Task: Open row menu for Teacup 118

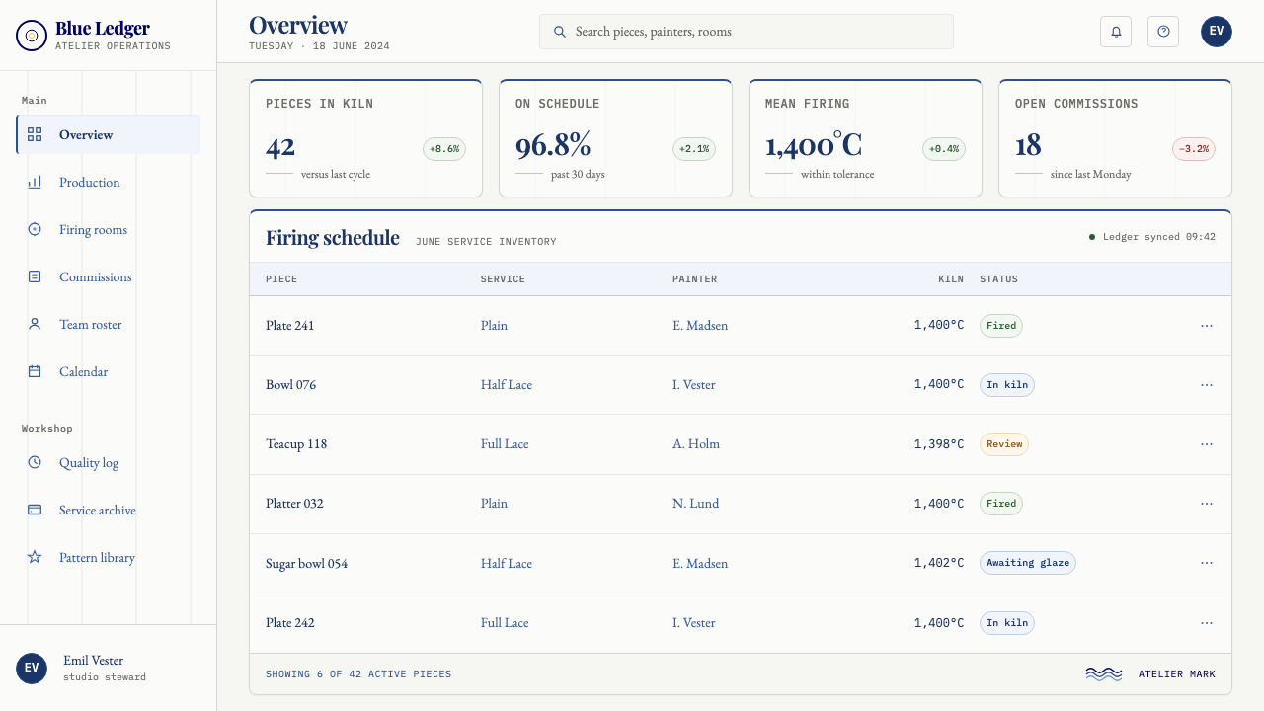Action: coord(1207,443)
